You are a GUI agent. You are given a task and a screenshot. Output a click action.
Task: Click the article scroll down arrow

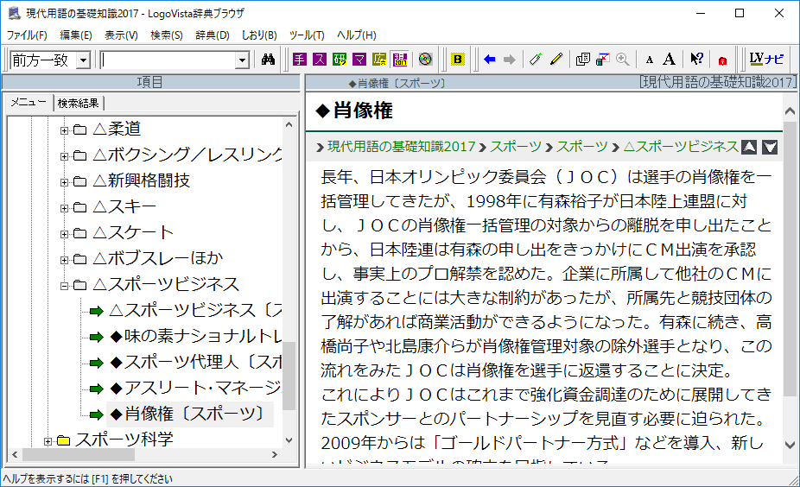(790, 445)
